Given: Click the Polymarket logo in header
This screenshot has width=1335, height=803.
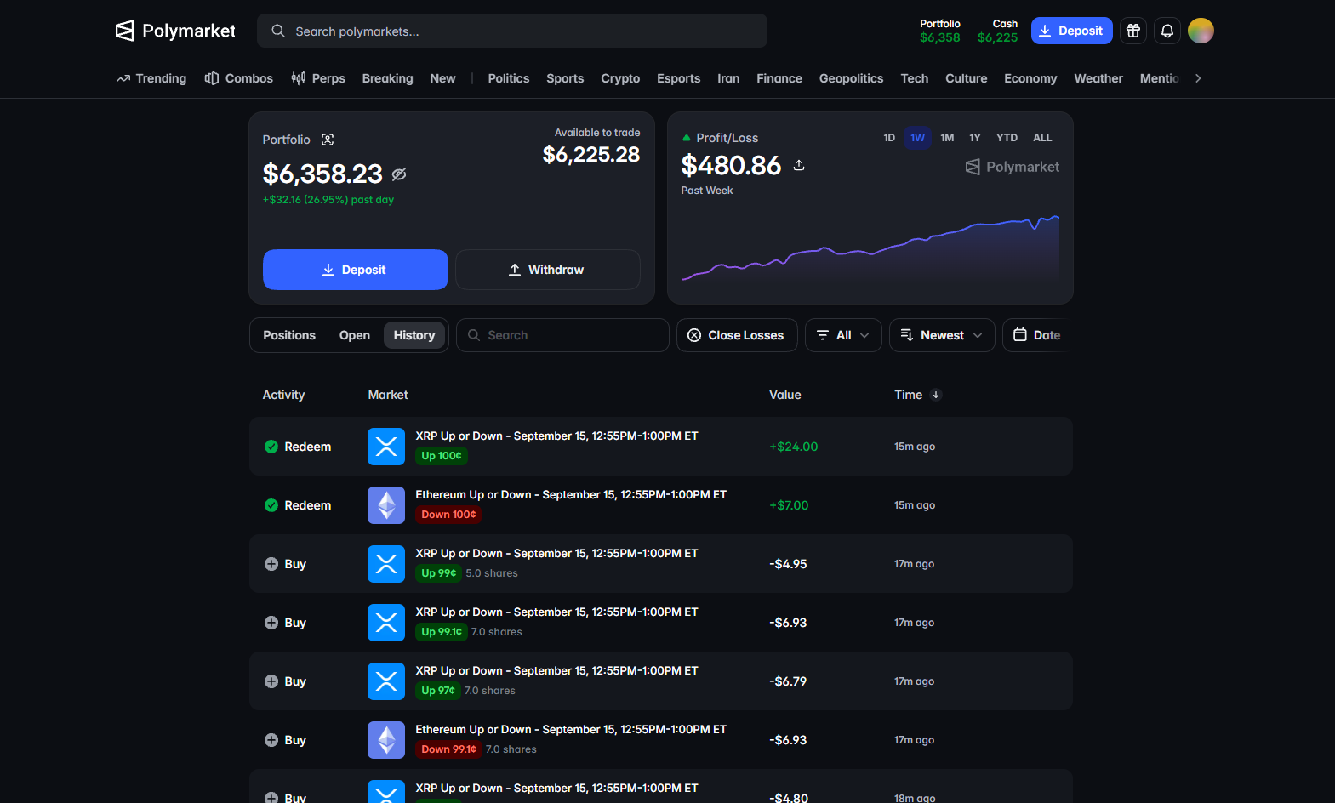Looking at the screenshot, I should coord(175,31).
